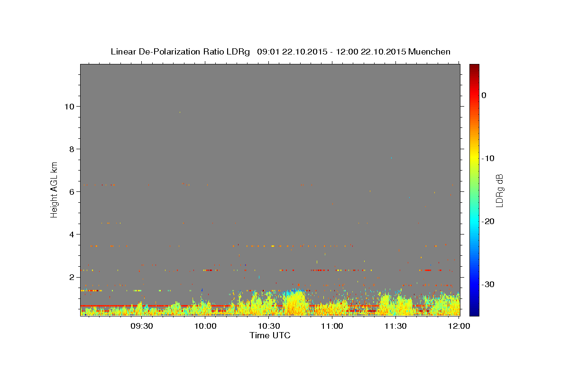Click the 09:30 time tick label
Image resolution: width=569 pixels, height=379 pixels.
pos(141,326)
